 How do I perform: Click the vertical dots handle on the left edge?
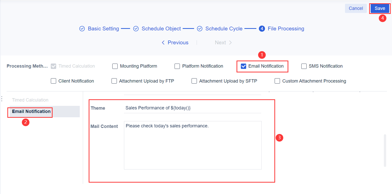[x=2, y=99]
